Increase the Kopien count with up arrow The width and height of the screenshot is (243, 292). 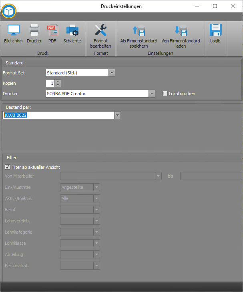tap(58, 82)
